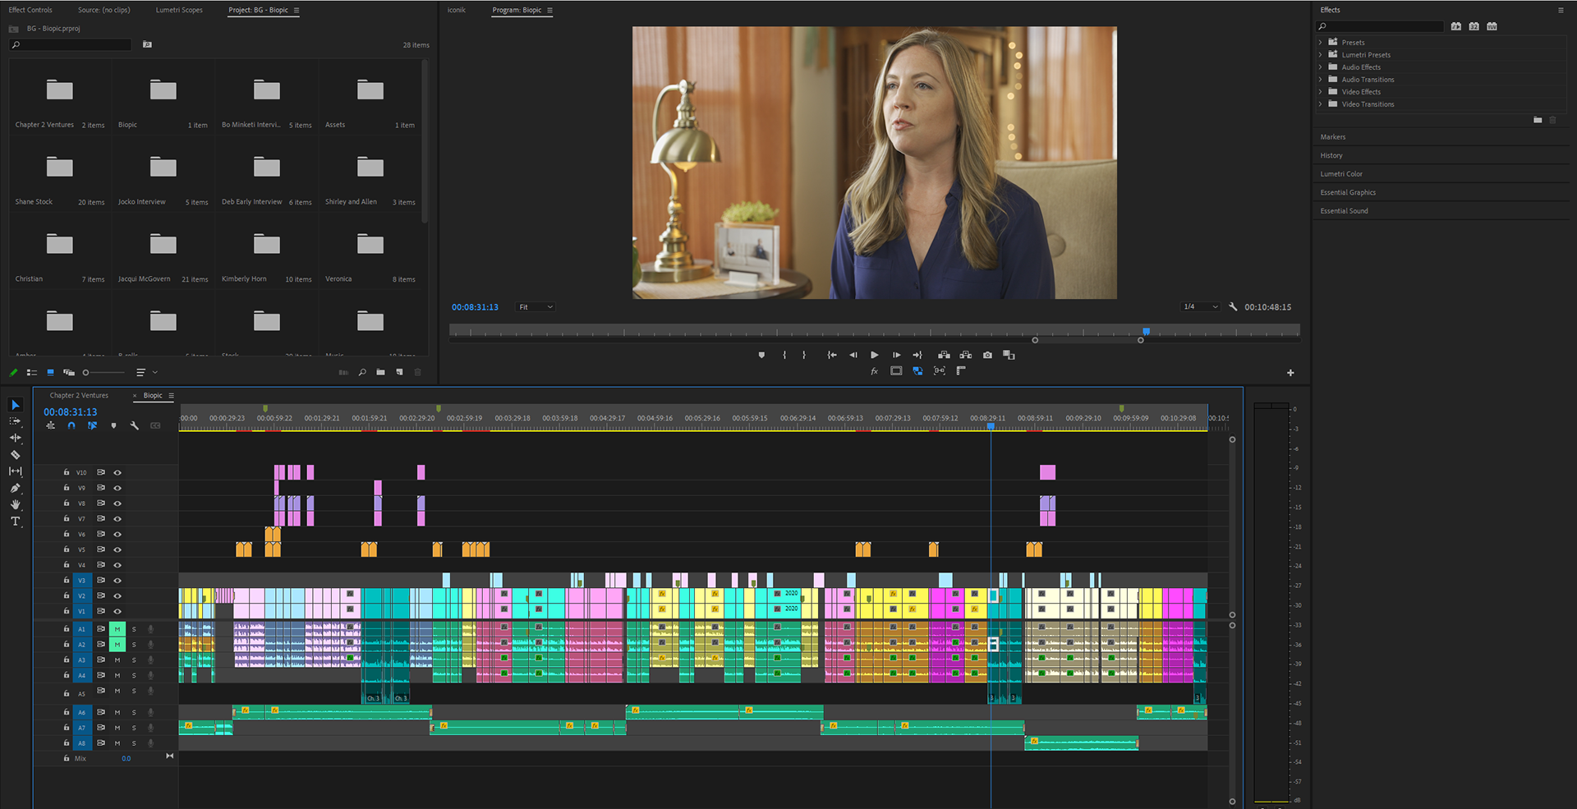
Task: Toggle timeline Snap magnet
Action: pyautogui.click(x=71, y=425)
